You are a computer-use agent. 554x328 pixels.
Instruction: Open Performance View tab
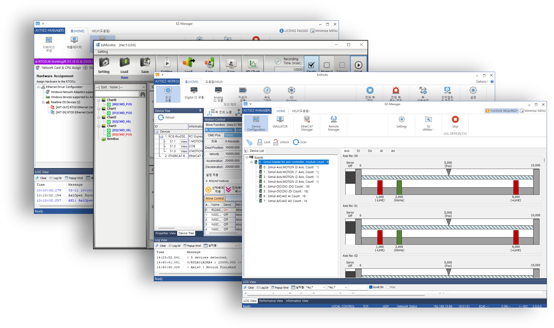pyautogui.click(x=271, y=301)
